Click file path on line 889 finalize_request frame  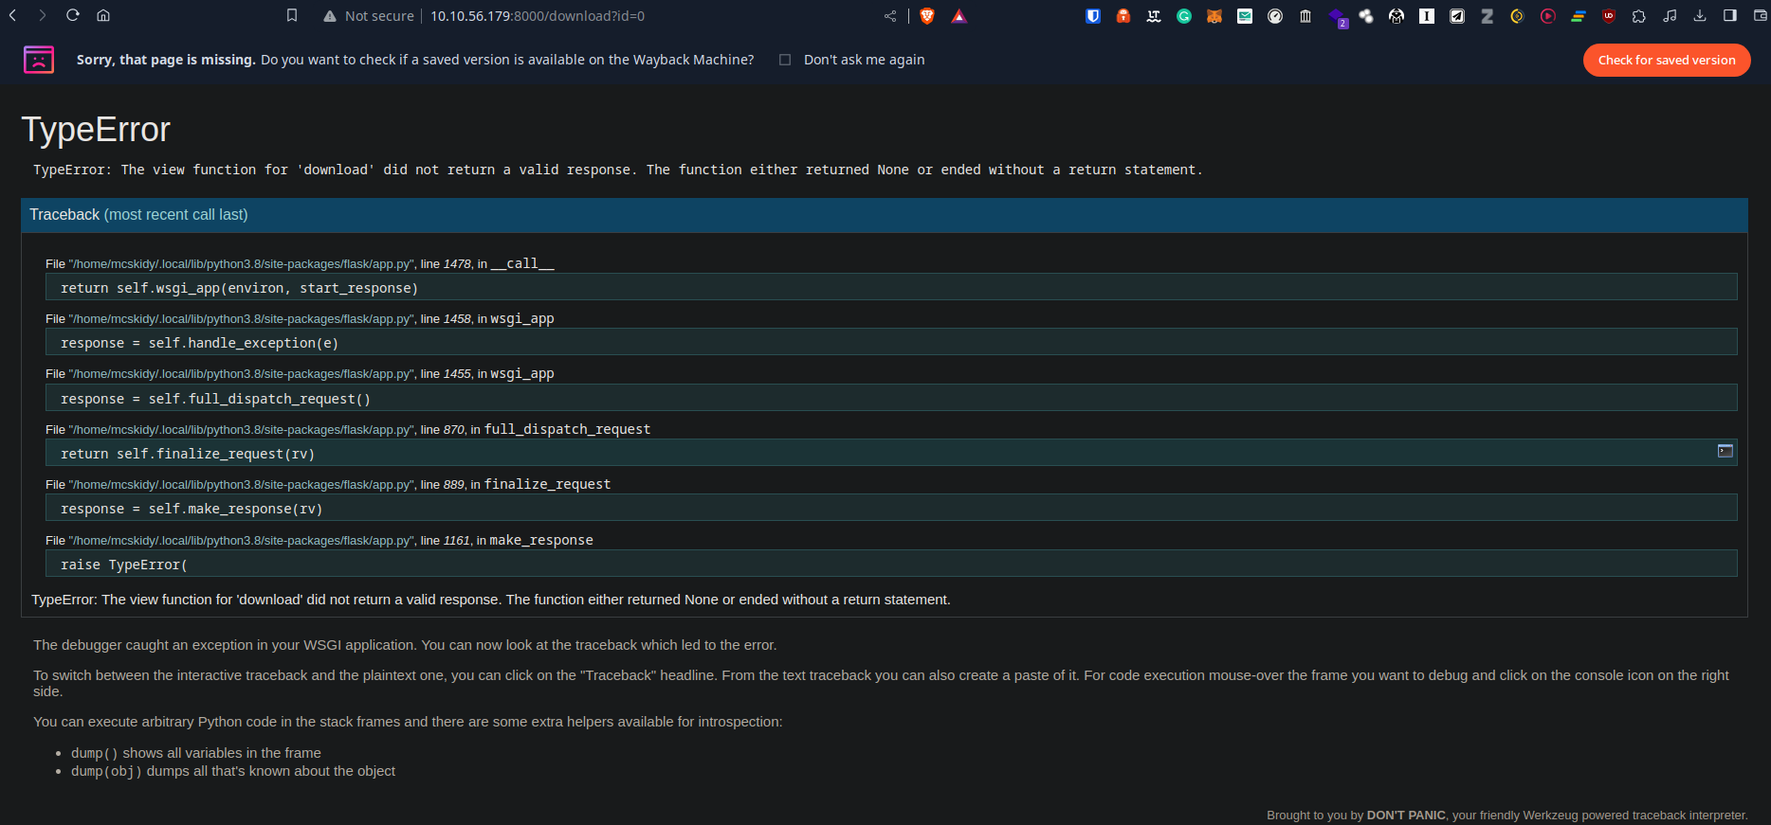point(242,485)
